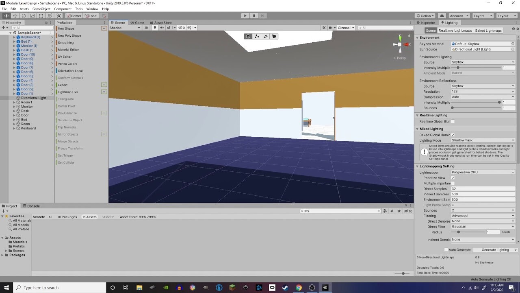The image size is (520, 293).
Task: Open the GameObject menu
Action: [x=41, y=9]
